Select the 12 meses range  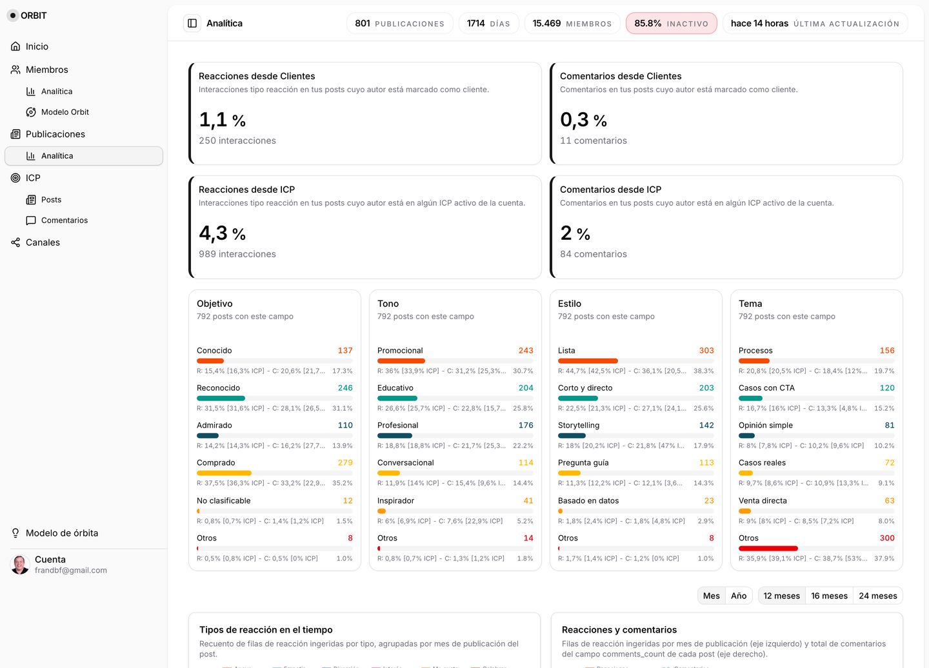[x=781, y=596]
